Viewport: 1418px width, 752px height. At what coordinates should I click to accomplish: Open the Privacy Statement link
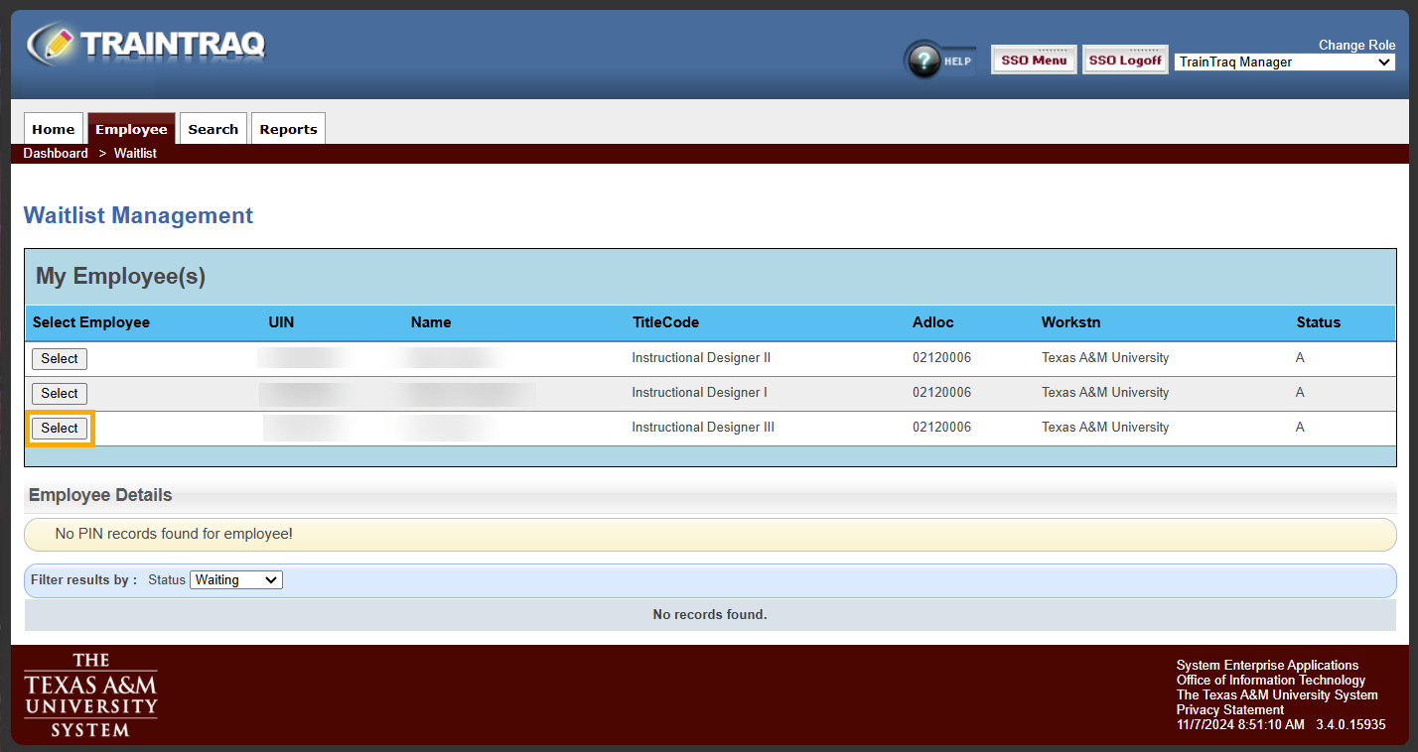click(1229, 710)
